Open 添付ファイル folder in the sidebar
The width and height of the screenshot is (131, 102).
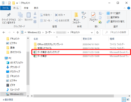pyautogui.click(x=14, y=52)
